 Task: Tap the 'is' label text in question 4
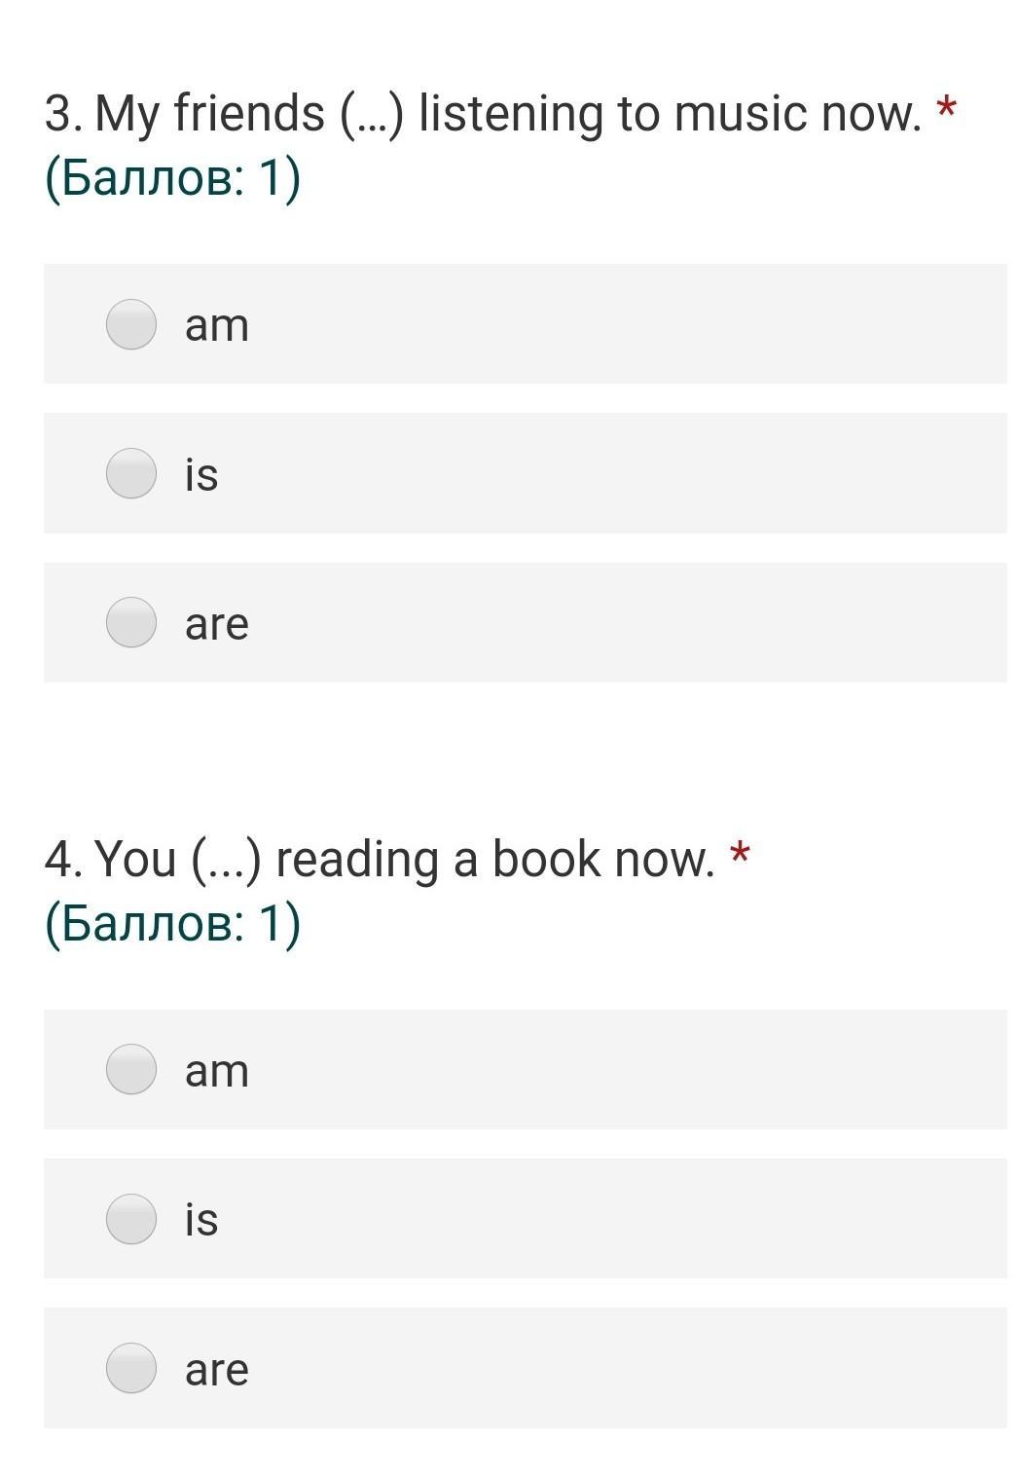201,1220
